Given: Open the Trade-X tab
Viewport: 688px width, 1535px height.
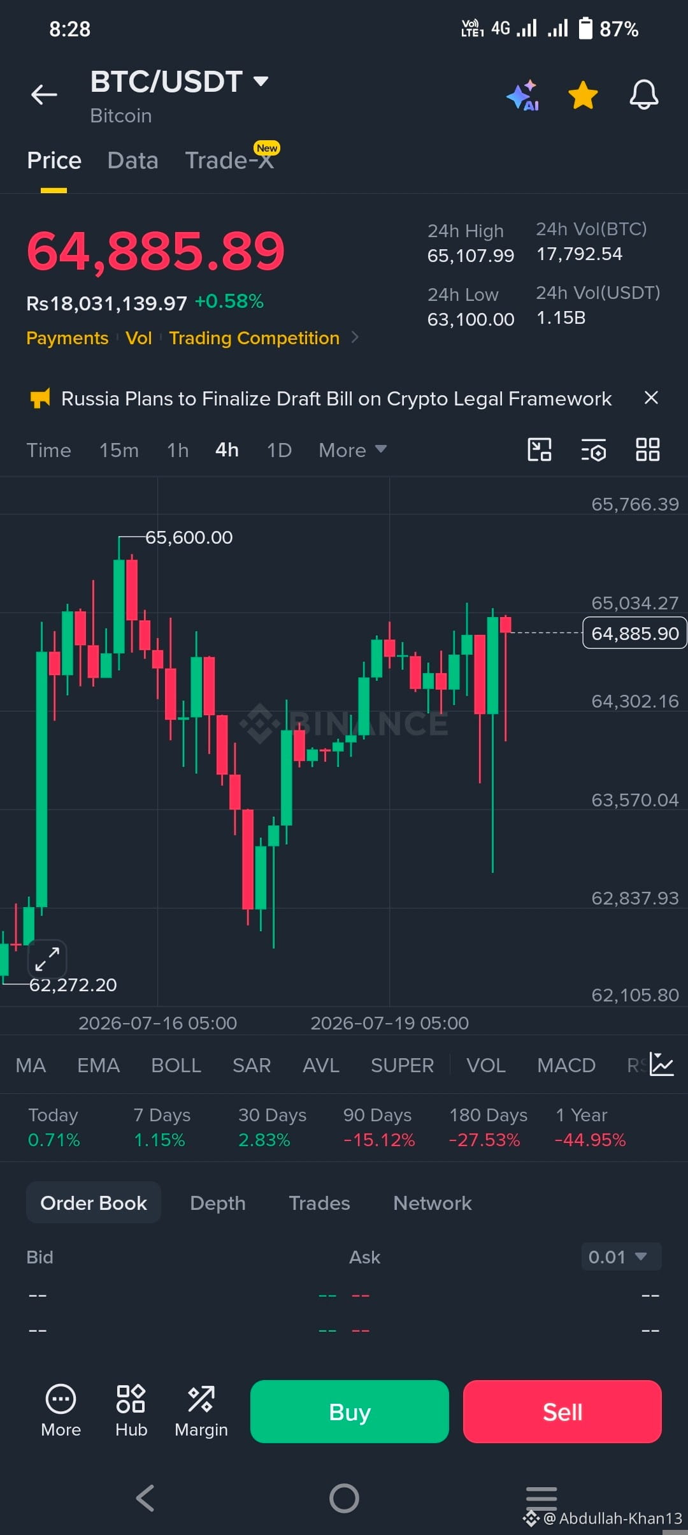Looking at the screenshot, I should (229, 160).
